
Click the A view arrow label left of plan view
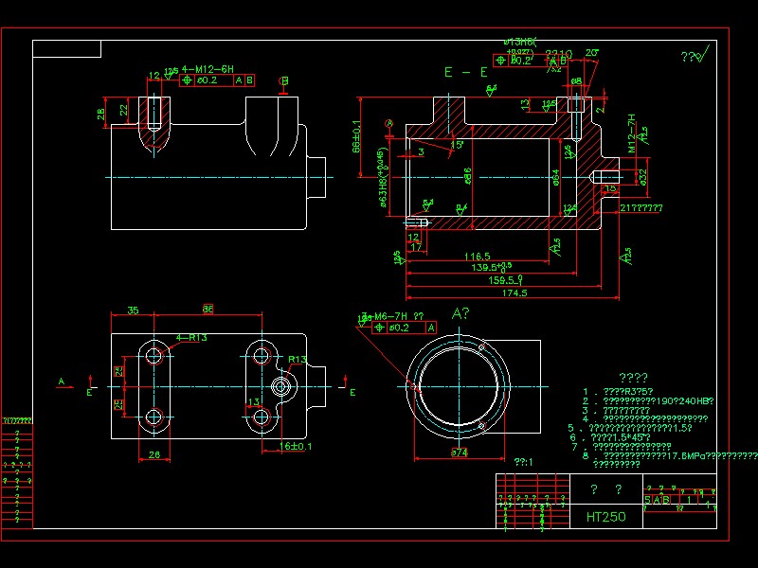pyautogui.click(x=62, y=382)
